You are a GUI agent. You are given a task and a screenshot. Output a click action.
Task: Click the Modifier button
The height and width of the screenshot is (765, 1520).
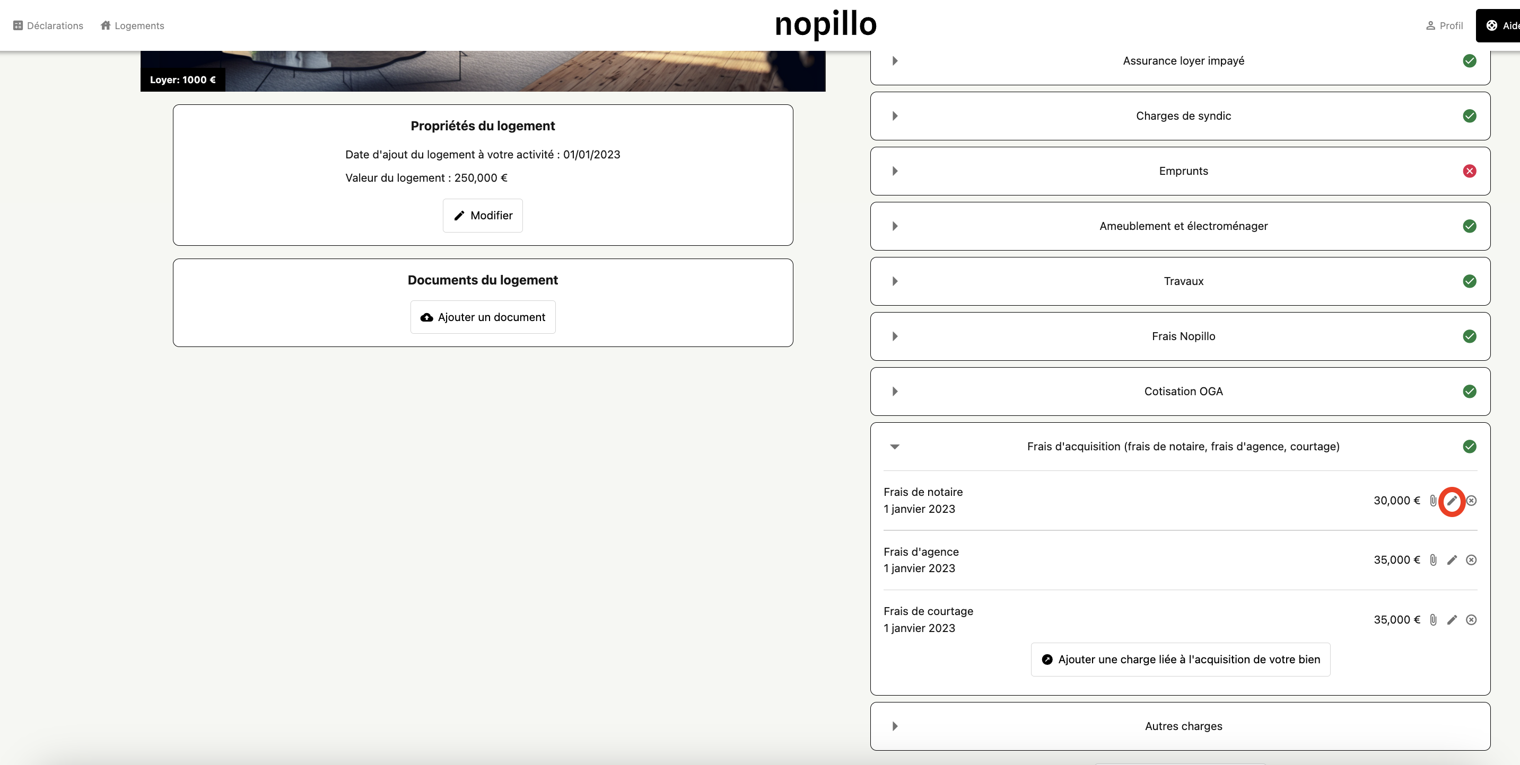tap(483, 216)
